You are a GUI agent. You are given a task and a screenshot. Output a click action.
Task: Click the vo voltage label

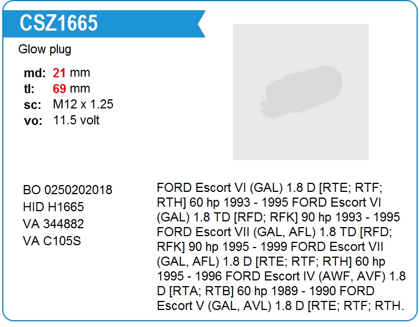tap(32, 121)
